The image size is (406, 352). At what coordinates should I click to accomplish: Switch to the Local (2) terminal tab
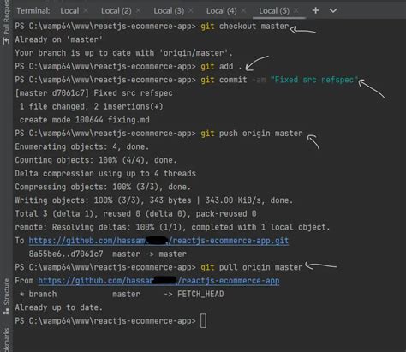pos(116,11)
